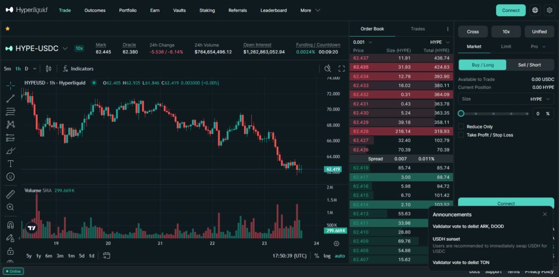Set chart interval to 5m

click(x=8, y=69)
